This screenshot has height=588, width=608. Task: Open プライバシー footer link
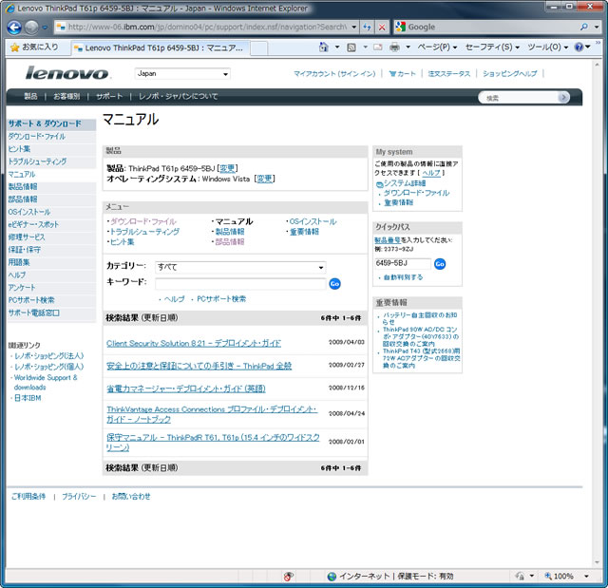click(x=79, y=496)
